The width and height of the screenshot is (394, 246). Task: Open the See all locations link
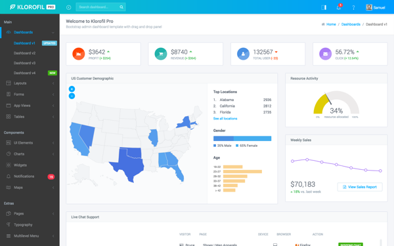point(225,119)
